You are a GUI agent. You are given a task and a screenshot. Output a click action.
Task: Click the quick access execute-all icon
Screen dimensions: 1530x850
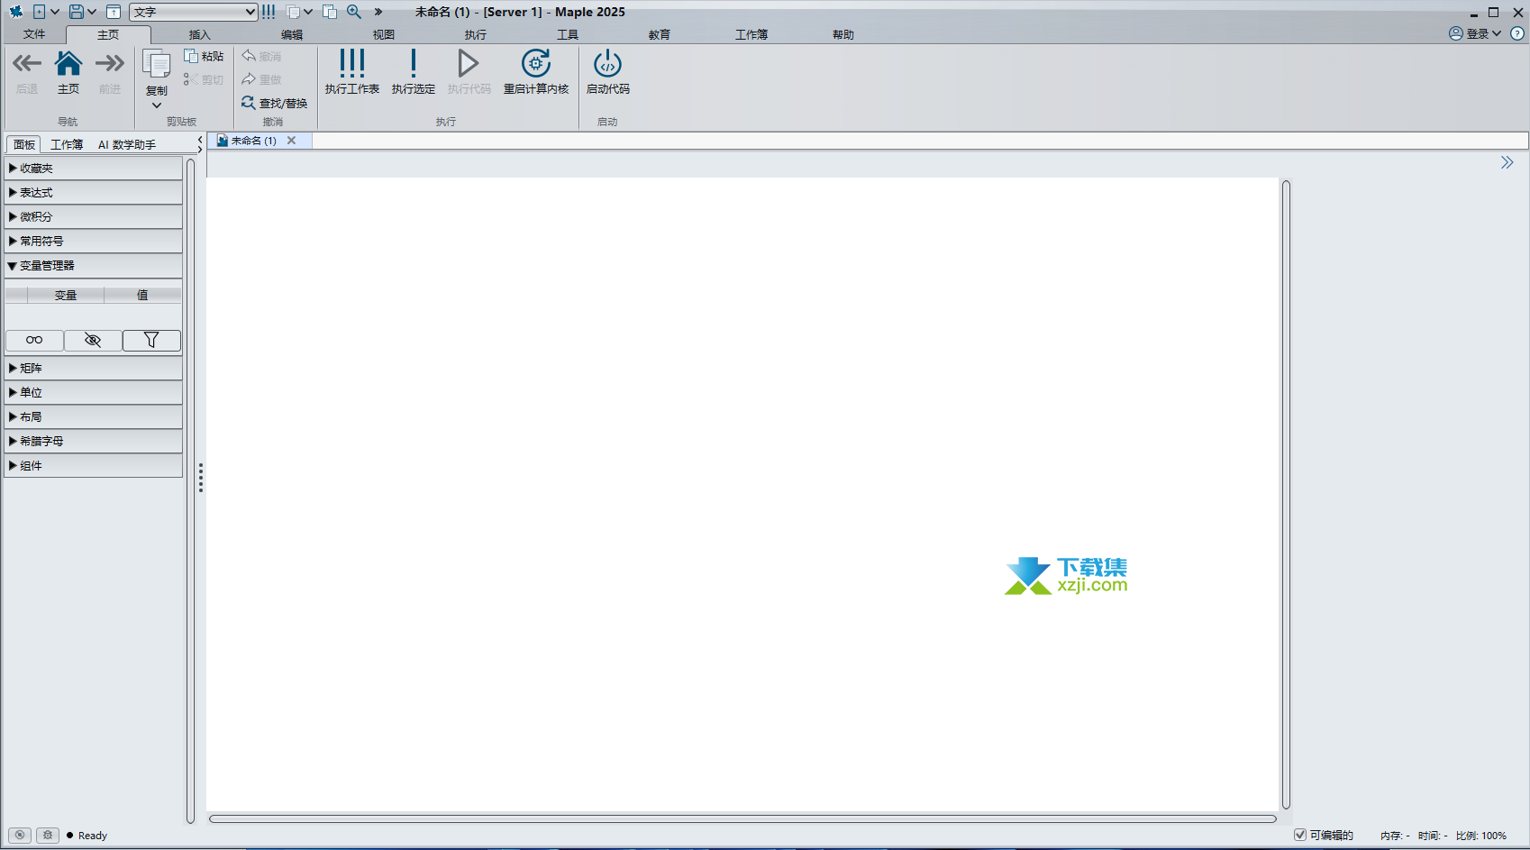[x=269, y=12]
